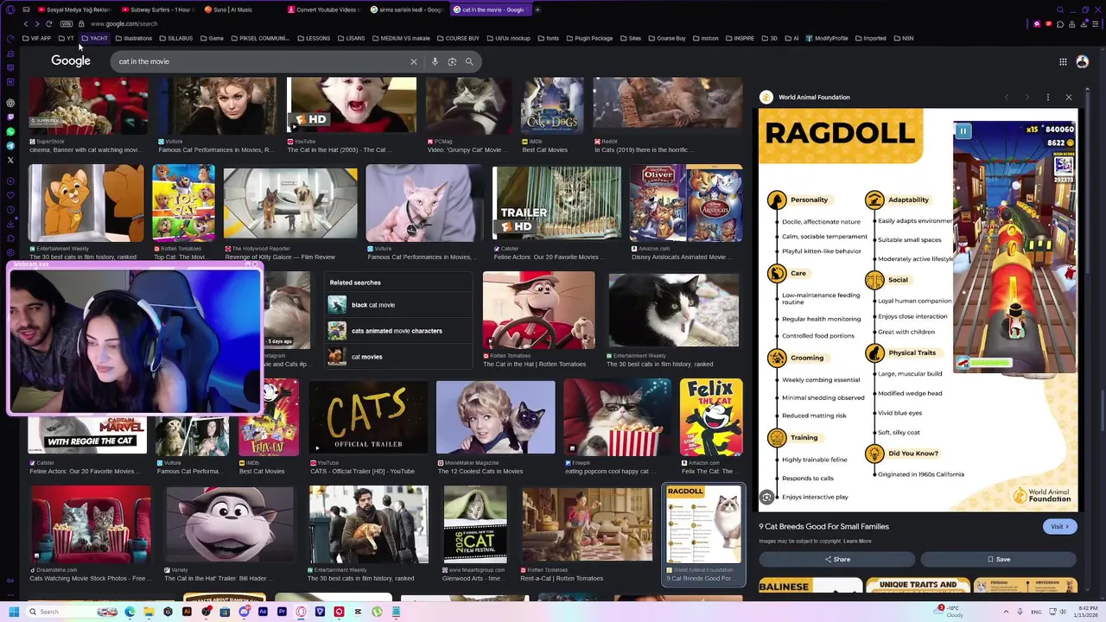The width and height of the screenshot is (1106, 622).
Task: Select related search cats animated movie characters
Action: tap(397, 331)
